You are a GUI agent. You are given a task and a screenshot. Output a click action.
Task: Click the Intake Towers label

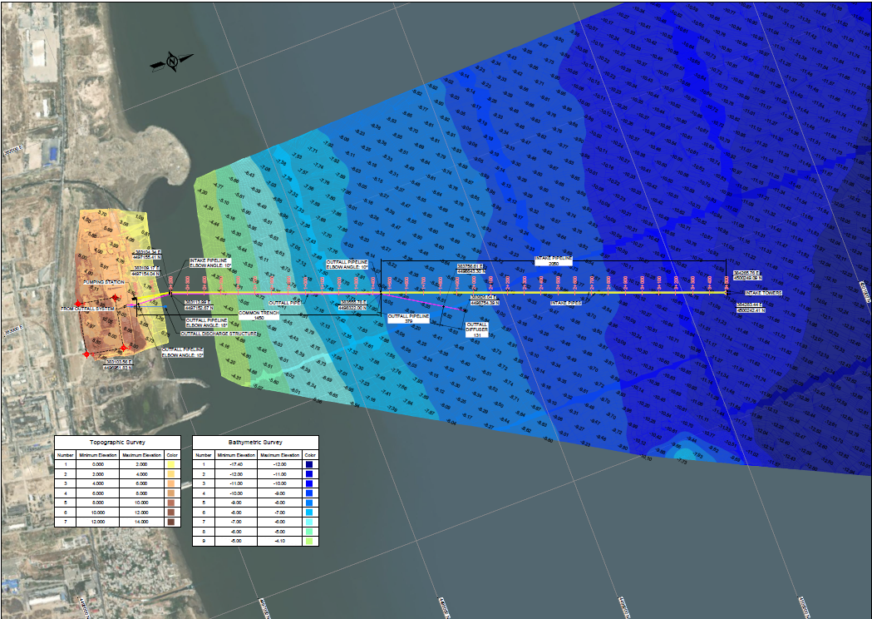[764, 293]
